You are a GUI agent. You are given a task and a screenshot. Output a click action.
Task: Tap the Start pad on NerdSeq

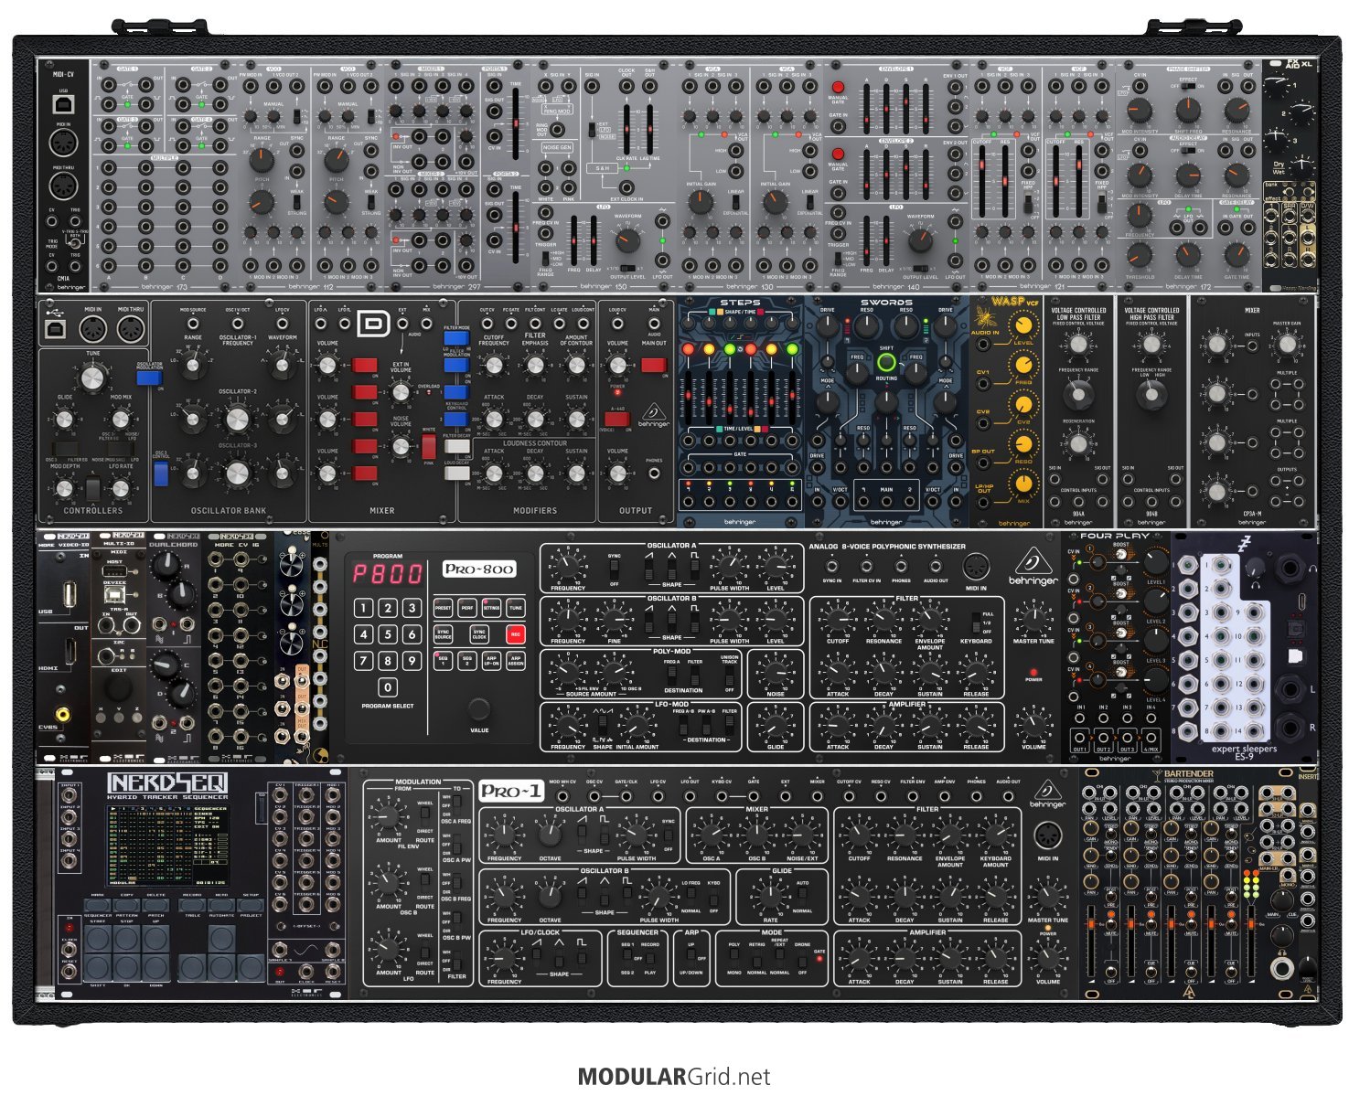[x=97, y=940]
